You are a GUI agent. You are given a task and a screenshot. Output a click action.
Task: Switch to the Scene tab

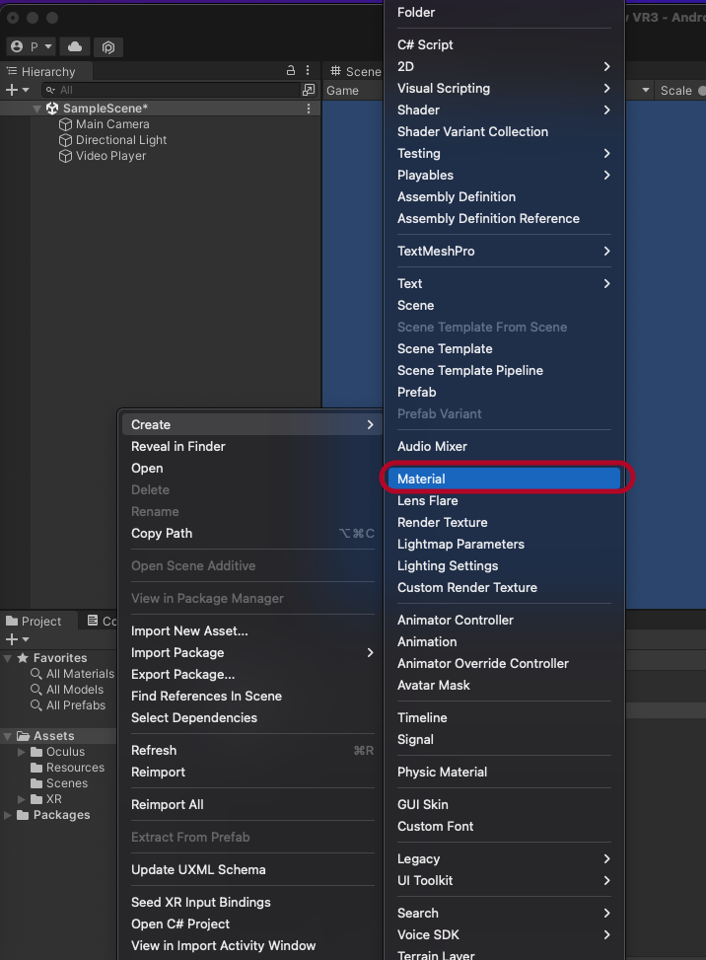[355, 72]
